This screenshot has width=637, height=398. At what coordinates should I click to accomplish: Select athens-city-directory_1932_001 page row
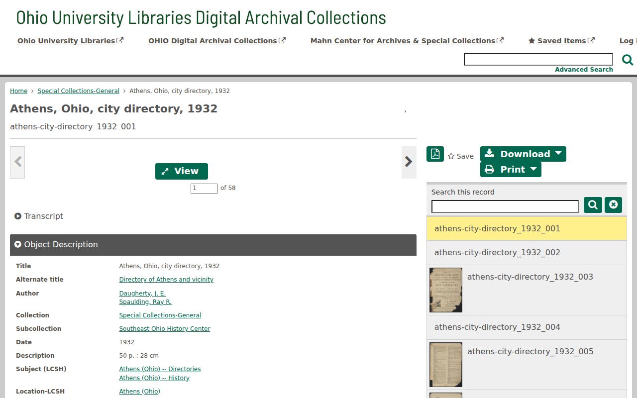click(x=527, y=229)
